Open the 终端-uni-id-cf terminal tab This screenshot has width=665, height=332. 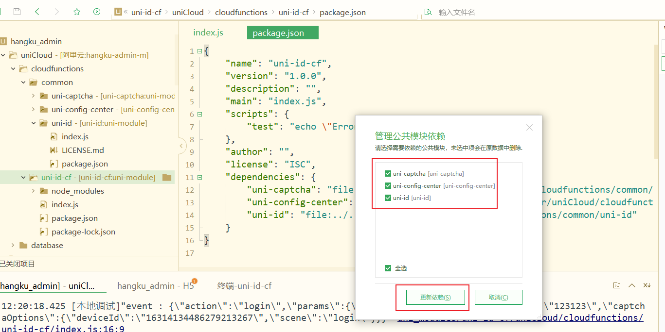point(244,286)
